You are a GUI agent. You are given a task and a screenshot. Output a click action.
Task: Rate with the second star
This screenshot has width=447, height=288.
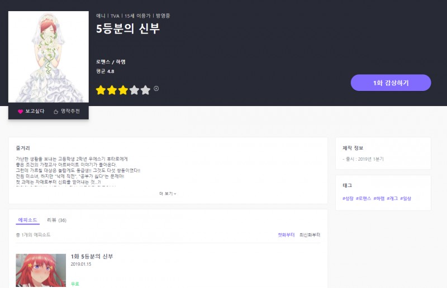[x=112, y=90]
